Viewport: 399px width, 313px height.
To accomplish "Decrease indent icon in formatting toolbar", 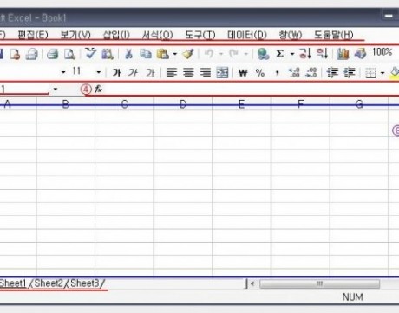I will (332, 72).
